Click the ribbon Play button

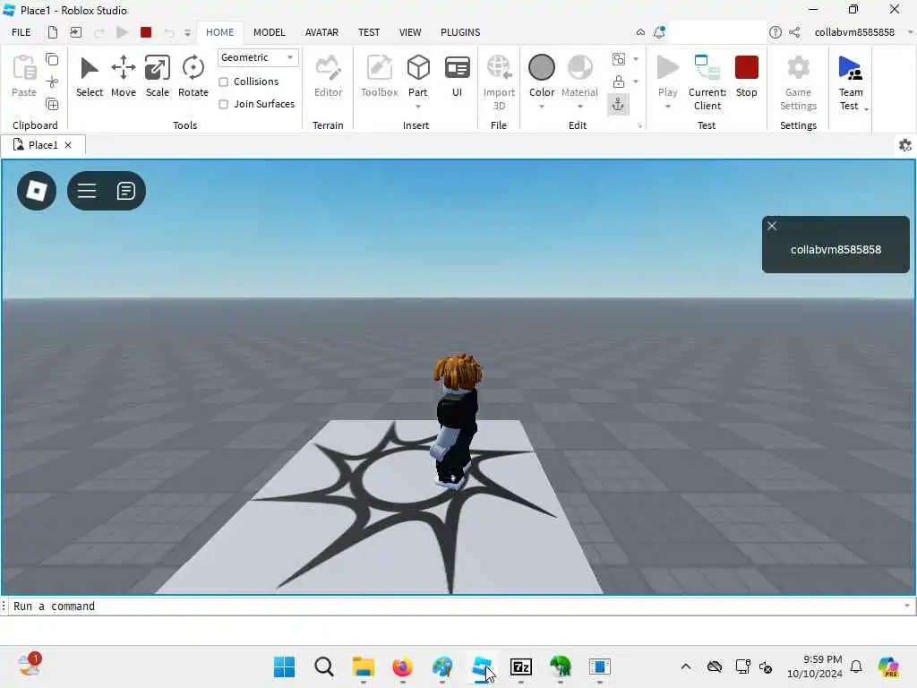tap(667, 75)
